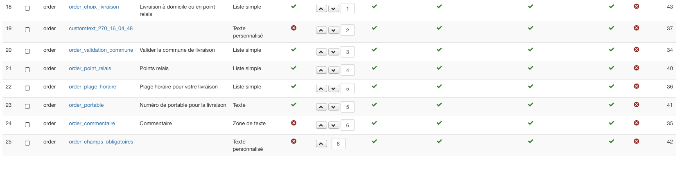Open the order_commentaire field link

click(92, 124)
